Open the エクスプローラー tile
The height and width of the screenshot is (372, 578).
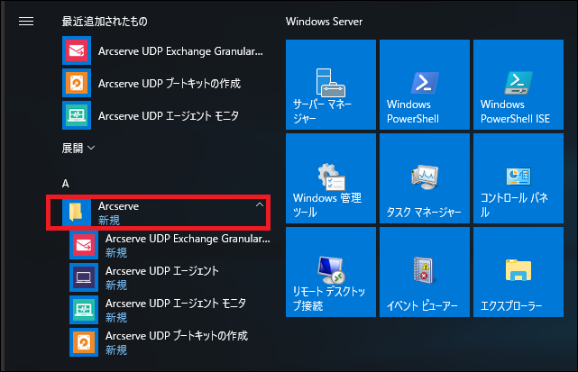(x=518, y=272)
